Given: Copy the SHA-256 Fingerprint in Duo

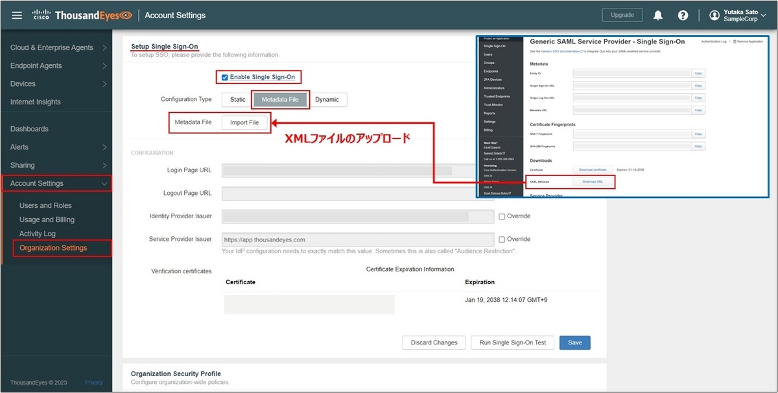Looking at the screenshot, I should [698, 146].
